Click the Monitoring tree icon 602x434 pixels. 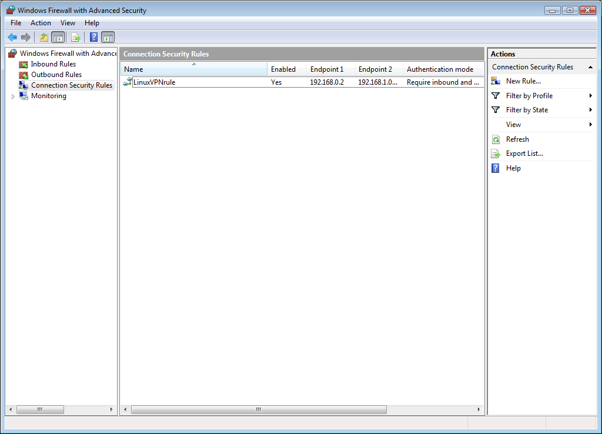pyautogui.click(x=24, y=96)
